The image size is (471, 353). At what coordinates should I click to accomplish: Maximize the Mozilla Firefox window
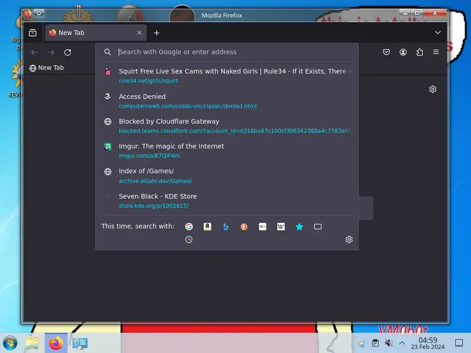[x=417, y=13]
